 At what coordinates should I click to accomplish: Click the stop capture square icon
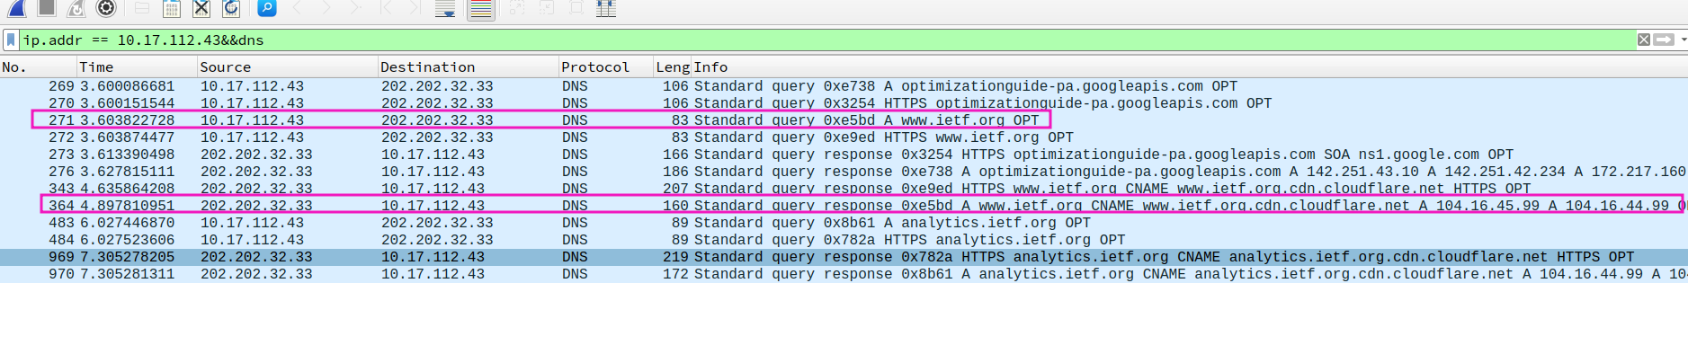tap(47, 8)
